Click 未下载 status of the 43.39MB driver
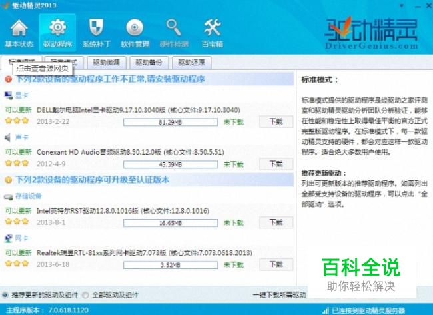Image resolution: width=433 pixels, height=315 pixels. click(x=234, y=164)
